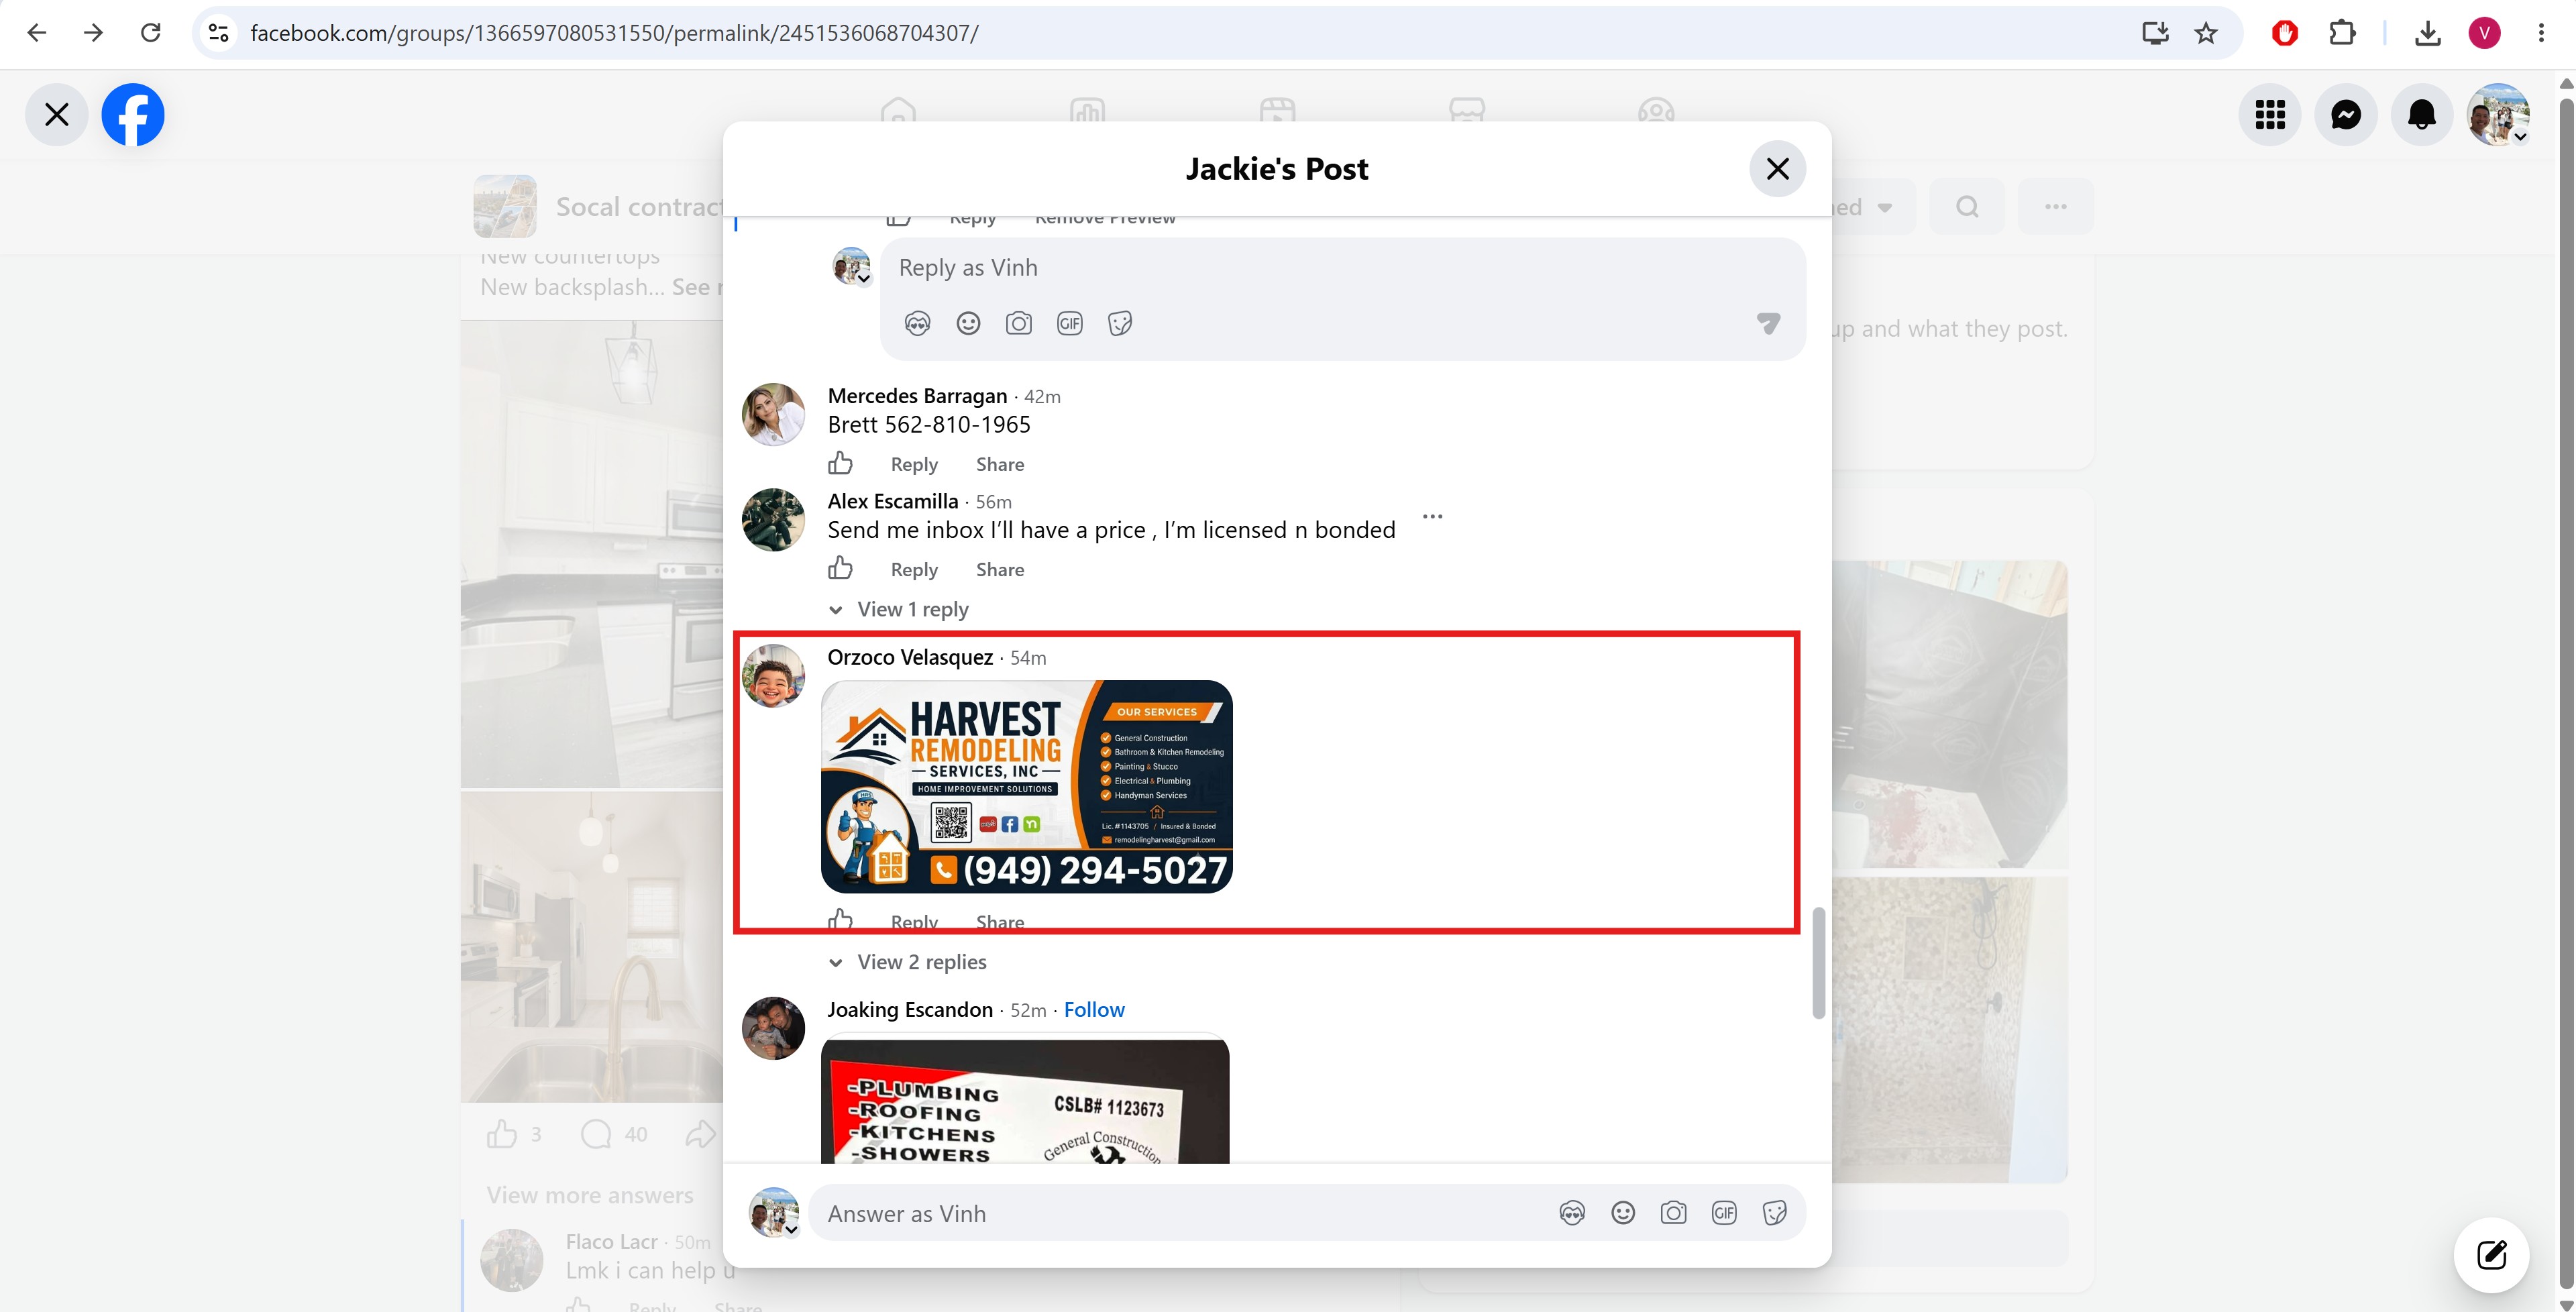This screenshot has width=2576, height=1312.
Task: Switch answer identity via avatar dropdown
Action: coord(775,1213)
